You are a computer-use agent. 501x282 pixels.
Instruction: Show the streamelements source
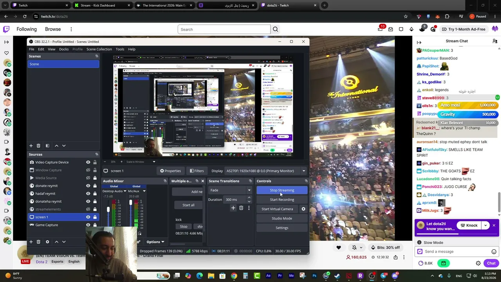pyautogui.click(x=88, y=209)
